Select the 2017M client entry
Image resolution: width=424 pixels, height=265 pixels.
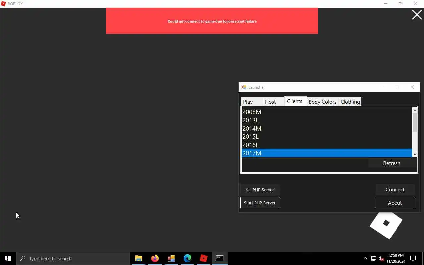327,153
